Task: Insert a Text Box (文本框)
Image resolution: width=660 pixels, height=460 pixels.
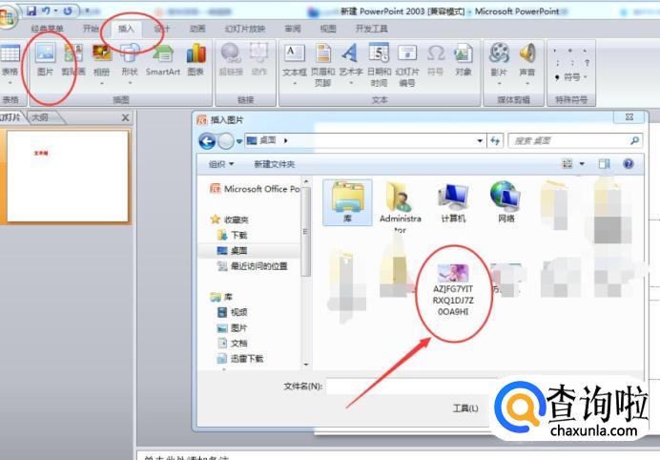Action: pyautogui.click(x=295, y=63)
